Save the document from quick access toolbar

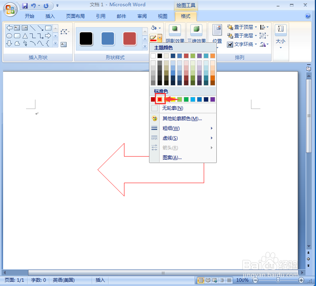tap(25, 6)
